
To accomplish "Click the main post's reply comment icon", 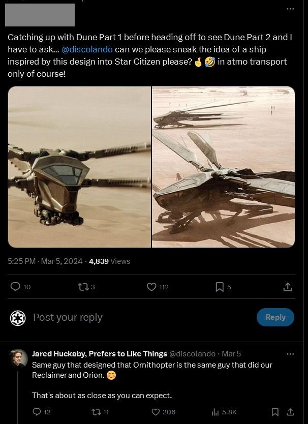I will pos(16,287).
